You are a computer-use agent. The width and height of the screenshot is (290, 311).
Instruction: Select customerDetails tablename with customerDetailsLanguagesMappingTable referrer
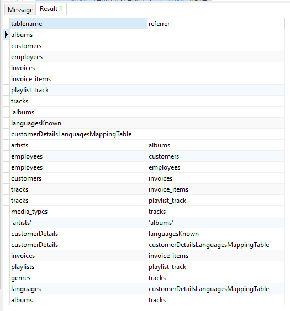pos(78,245)
